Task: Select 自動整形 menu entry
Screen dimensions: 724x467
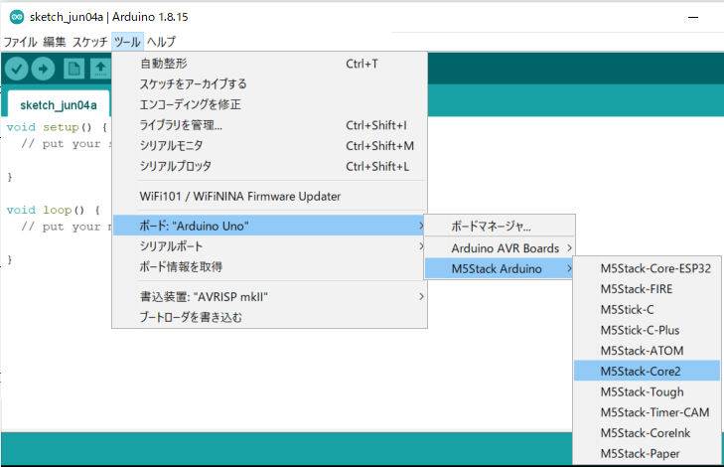Action: (x=270, y=64)
